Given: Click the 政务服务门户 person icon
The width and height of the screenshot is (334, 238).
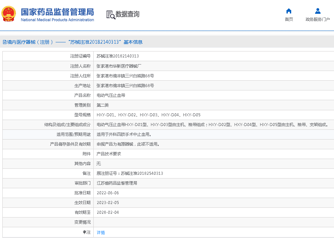Looking at the screenshot, I should click(317, 11).
